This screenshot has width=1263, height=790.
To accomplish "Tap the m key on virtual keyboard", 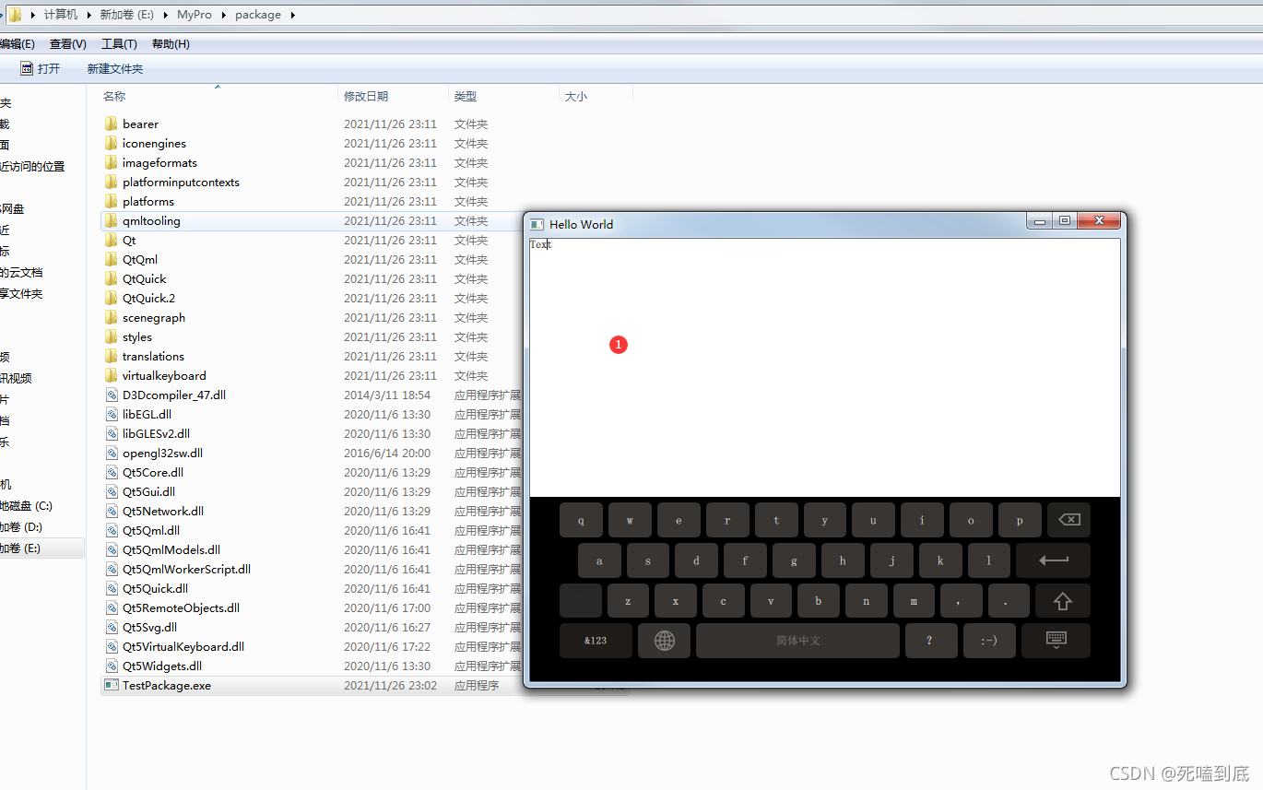I will click(914, 601).
